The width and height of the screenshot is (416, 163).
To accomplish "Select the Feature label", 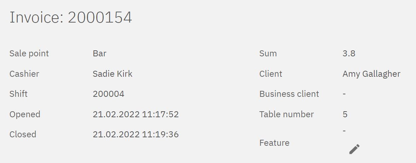I will pos(274,143).
